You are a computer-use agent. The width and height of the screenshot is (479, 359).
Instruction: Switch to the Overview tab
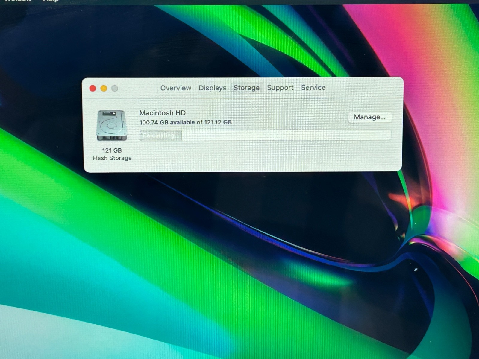176,88
